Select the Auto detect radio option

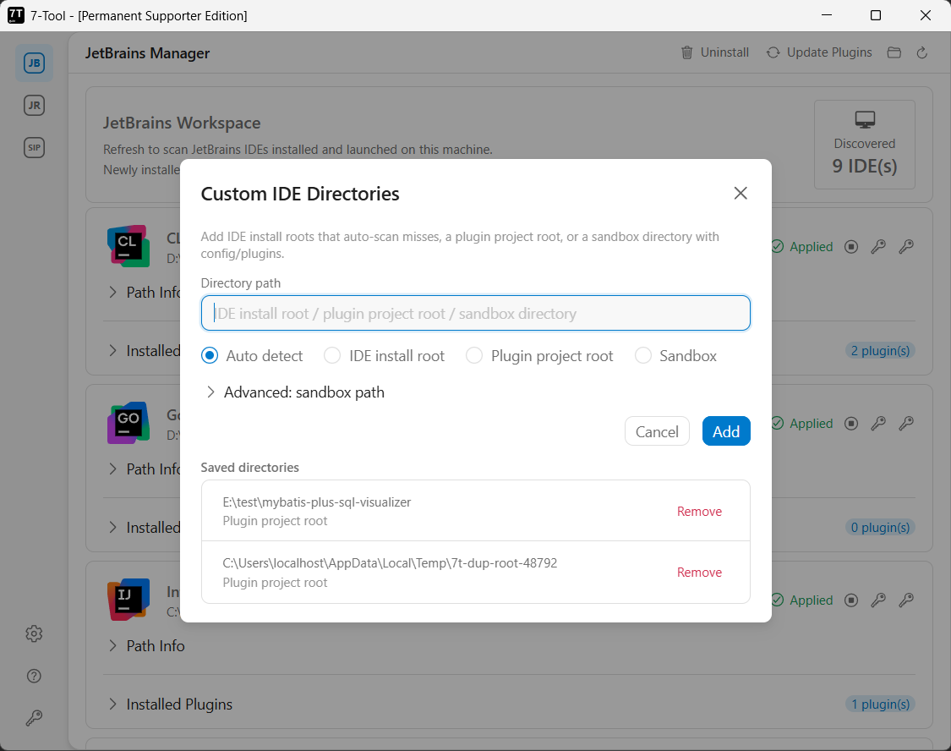tap(252, 355)
